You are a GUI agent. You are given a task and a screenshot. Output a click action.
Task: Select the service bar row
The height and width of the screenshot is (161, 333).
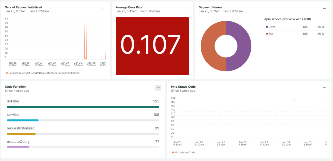coord(22,120)
